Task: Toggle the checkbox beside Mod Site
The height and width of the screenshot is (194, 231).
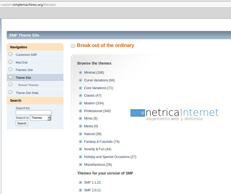Action: (10, 62)
